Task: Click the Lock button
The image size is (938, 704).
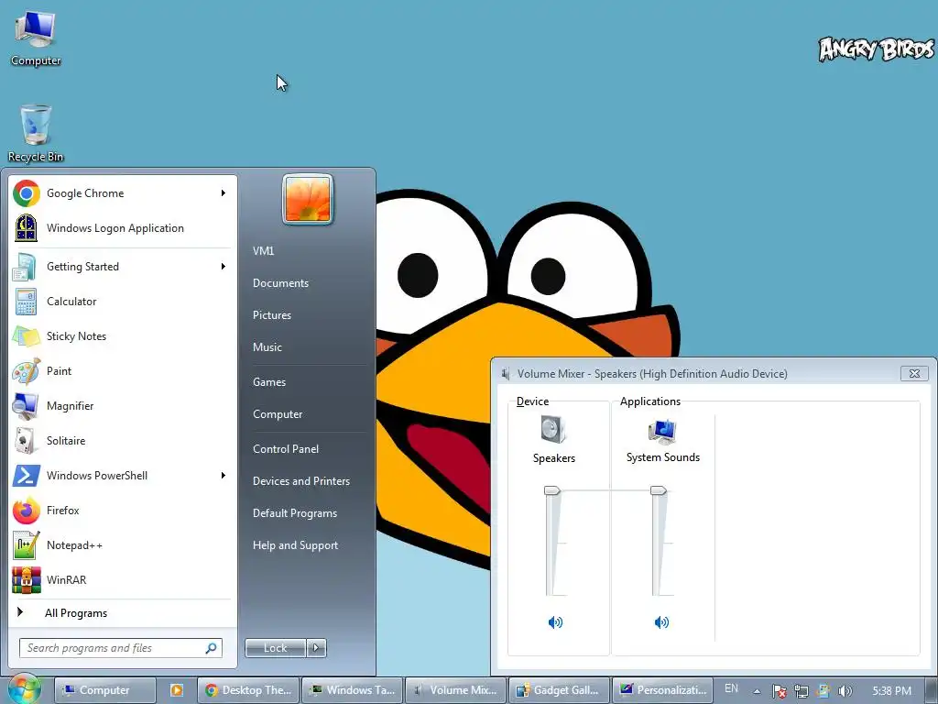Action: click(x=275, y=648)
